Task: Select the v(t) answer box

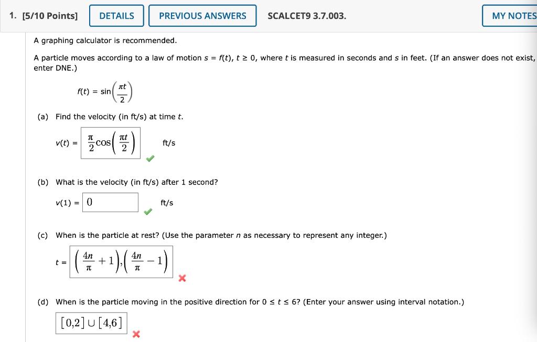Action: (110, 142)
